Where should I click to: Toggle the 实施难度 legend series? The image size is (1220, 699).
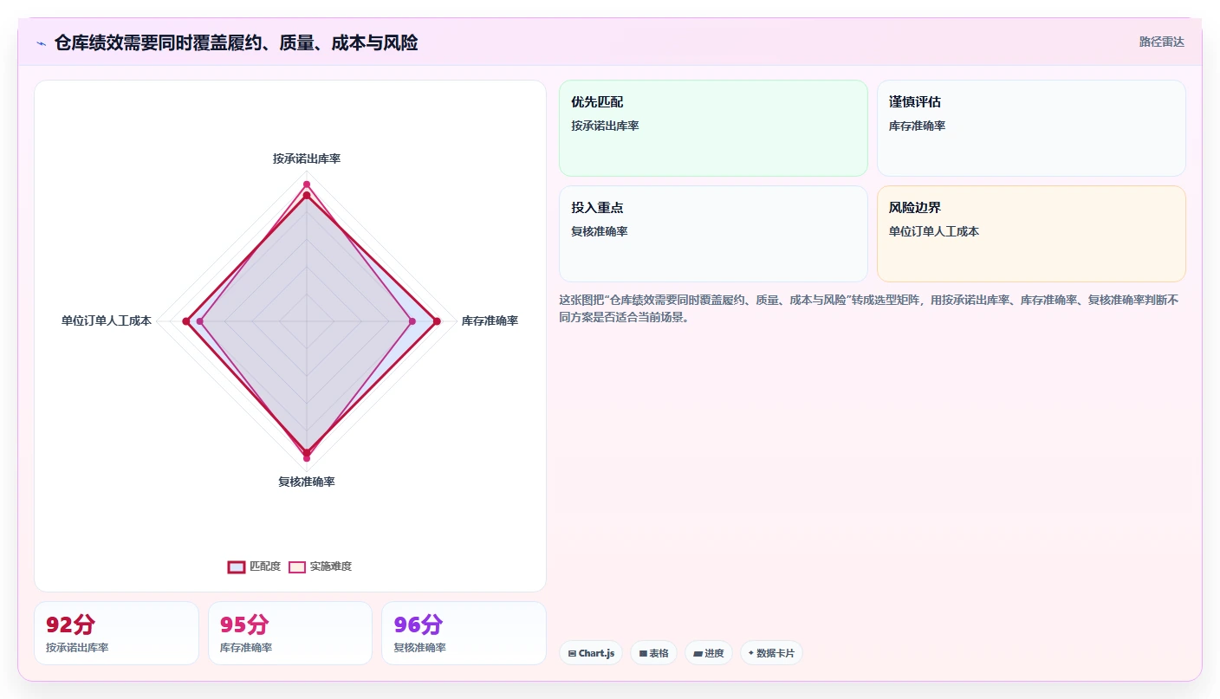pyautogui.click(x=320, y=566)
